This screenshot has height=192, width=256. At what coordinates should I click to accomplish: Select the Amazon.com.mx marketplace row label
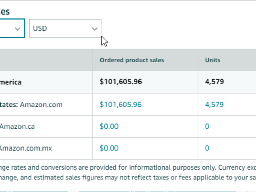coord(26,148)
